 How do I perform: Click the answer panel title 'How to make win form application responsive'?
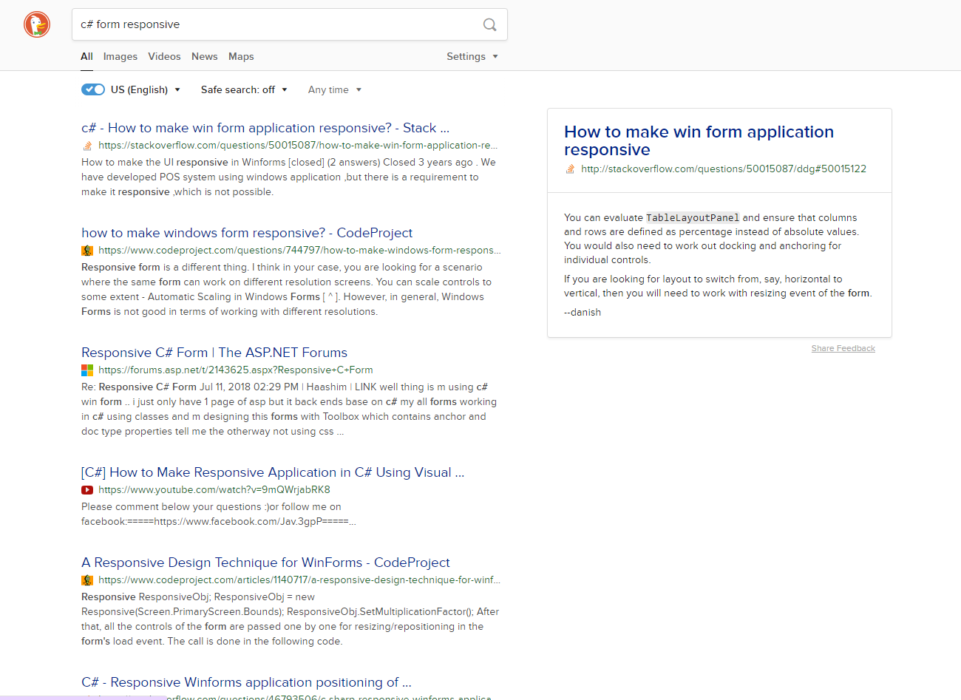click(x=699, y=140)
